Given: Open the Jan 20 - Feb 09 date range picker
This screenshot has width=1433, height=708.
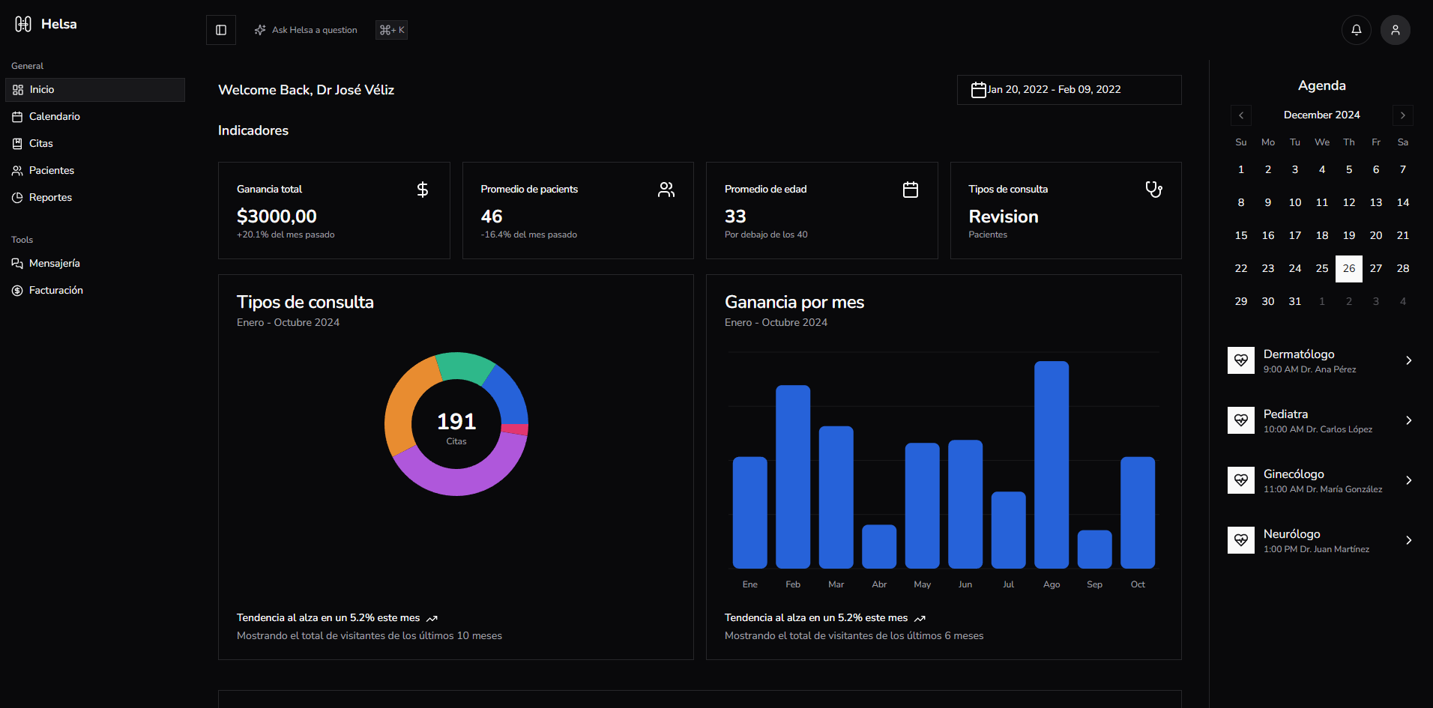Looking at the screenshot, I should 1070,90.
